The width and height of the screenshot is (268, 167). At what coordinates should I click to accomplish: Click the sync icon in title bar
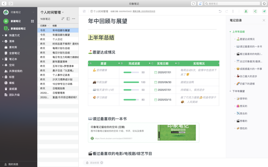[x=193, y=4]
